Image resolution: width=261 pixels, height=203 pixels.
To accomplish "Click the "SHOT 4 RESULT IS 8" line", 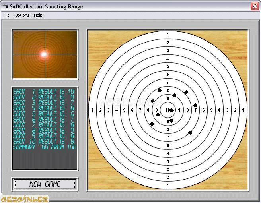I will pyautogui.click(x=44, y=108).
